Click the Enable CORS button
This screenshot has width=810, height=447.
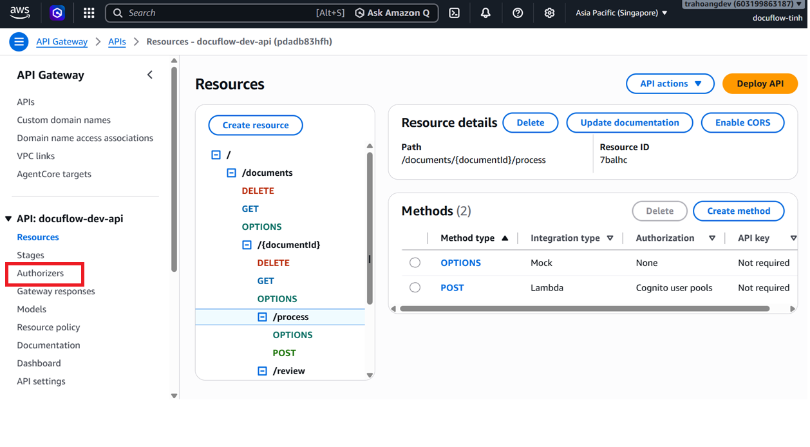743,122
